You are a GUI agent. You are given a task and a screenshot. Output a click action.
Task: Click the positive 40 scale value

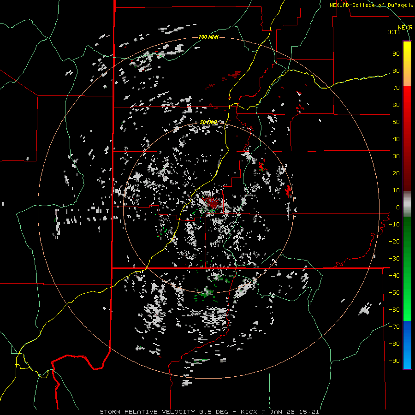pyautogui.click(x=396, y=139)
